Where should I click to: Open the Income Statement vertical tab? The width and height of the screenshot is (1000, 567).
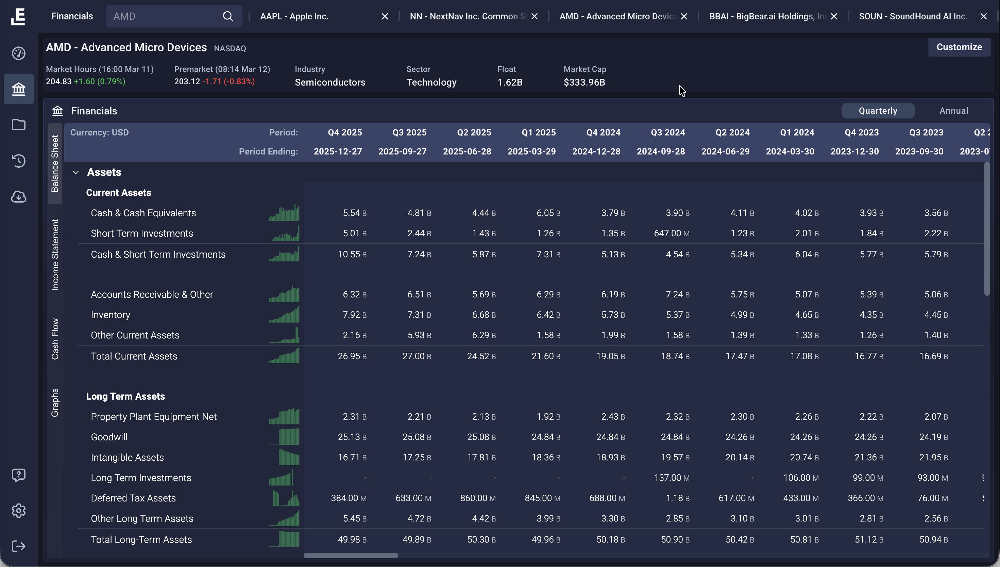[55, 254]
